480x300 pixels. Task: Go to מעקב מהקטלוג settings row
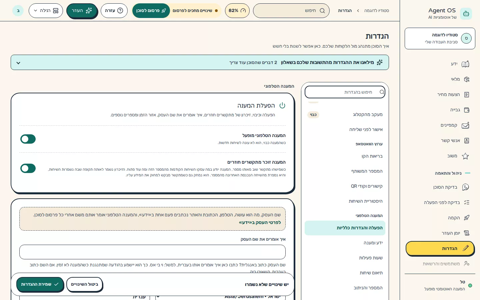tap(345, 115)
